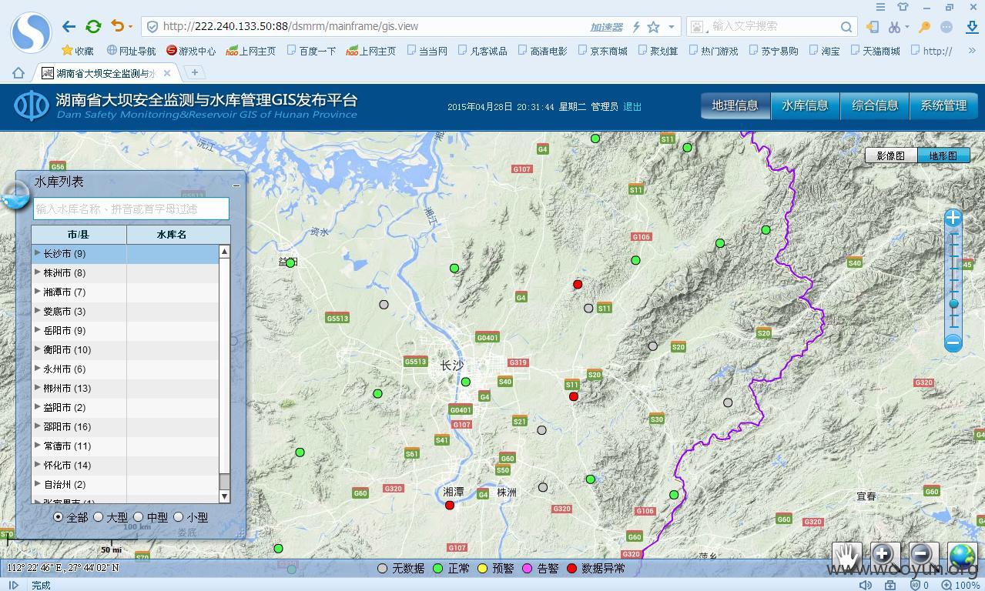Click the reservoir name filter input field
Image resolution: width=985 pixels, height=591 pixels.
(x=131, y=209)
